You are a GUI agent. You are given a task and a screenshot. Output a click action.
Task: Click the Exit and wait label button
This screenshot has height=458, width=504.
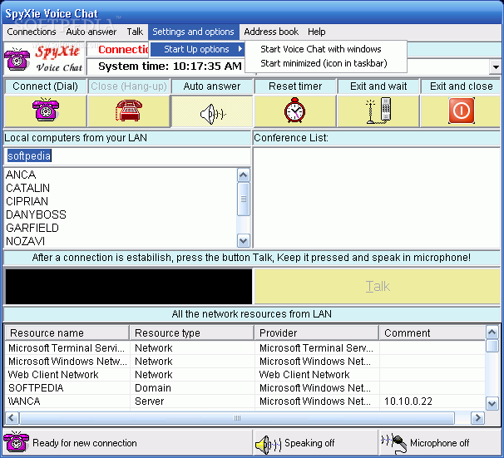click(x=378, y=86)
